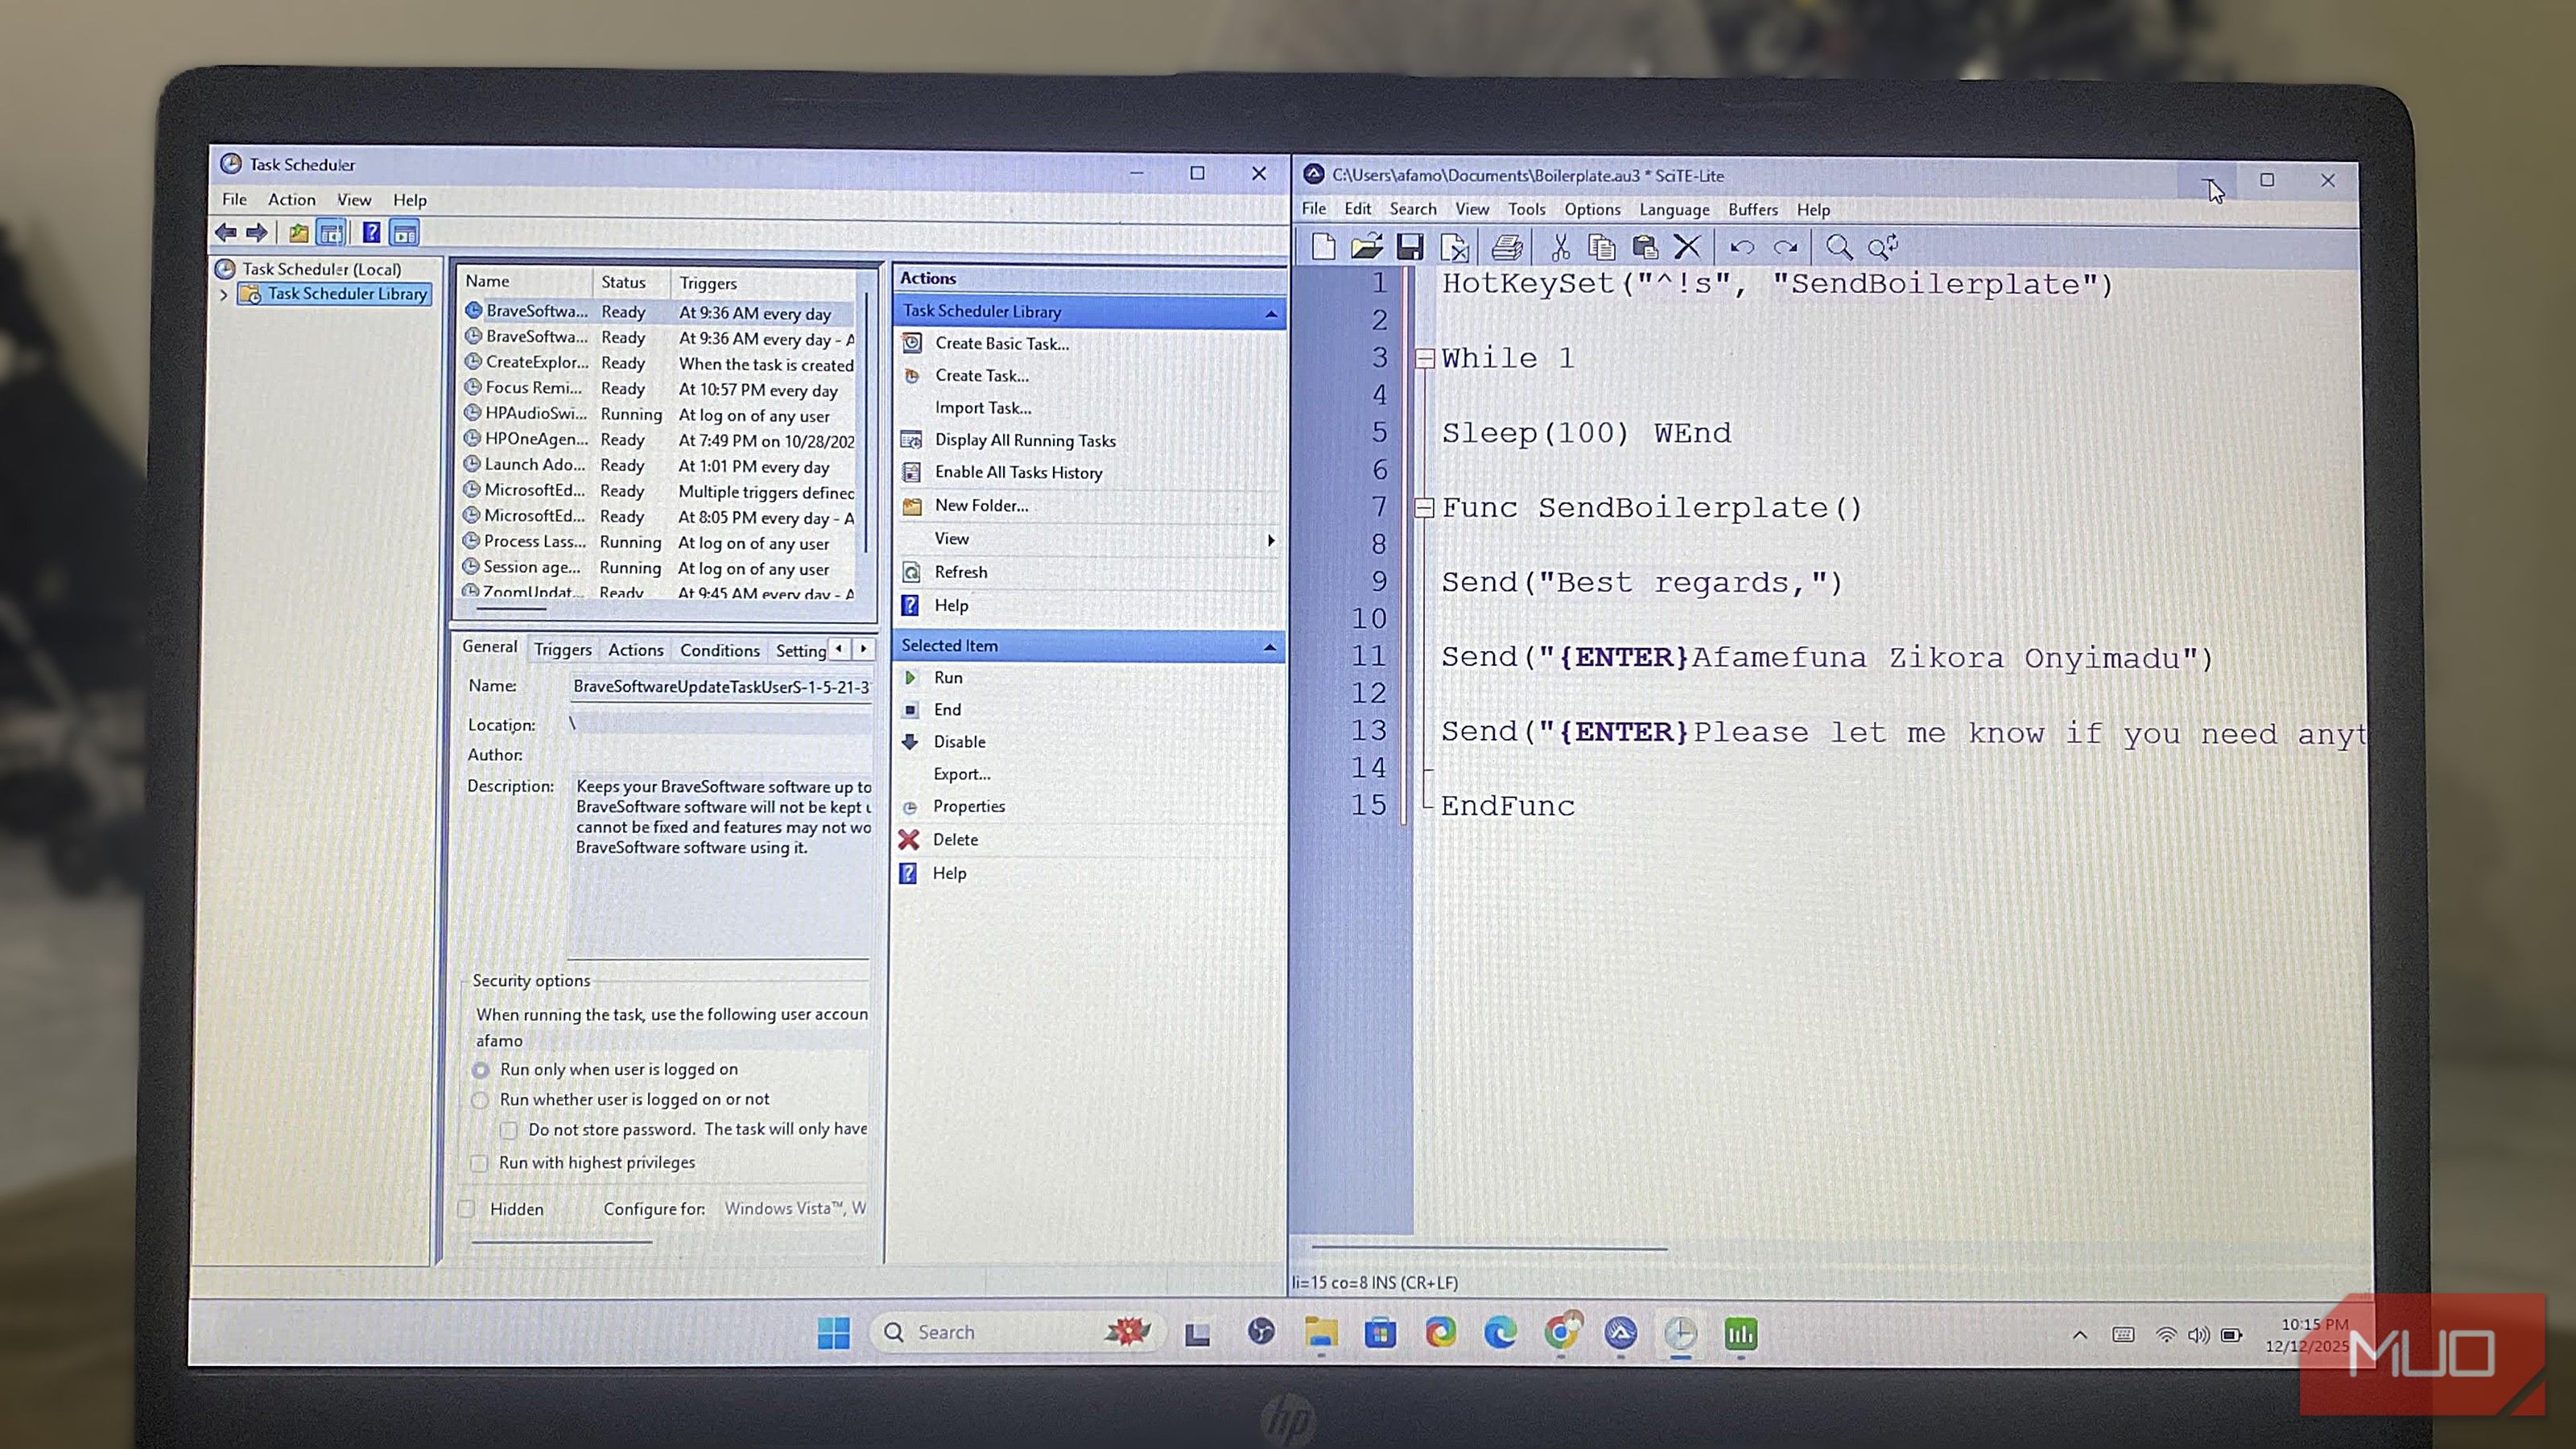This screenshot has height=1449, width=2576.
Task: Click the Cut scissors icon
Action: pos(1560,247)
